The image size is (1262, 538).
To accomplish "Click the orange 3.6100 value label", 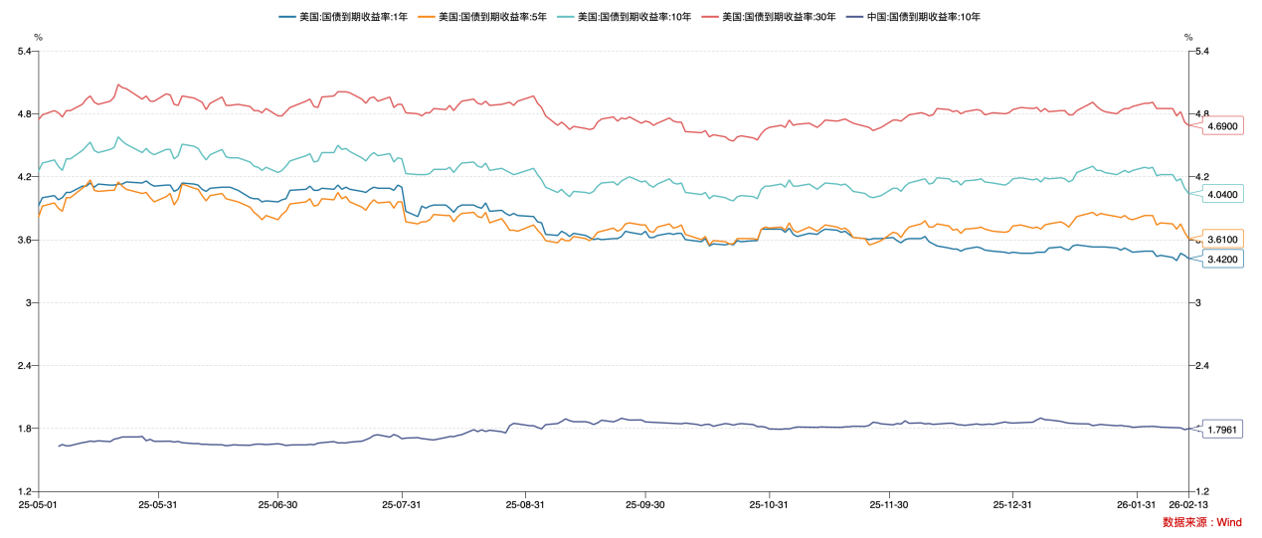I will click(1222, 240).
